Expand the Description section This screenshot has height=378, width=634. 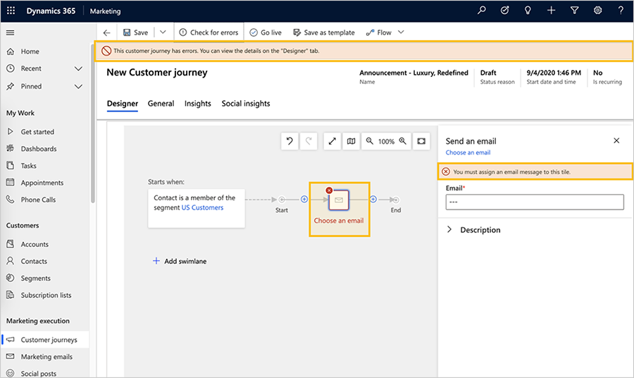[450, 230]
